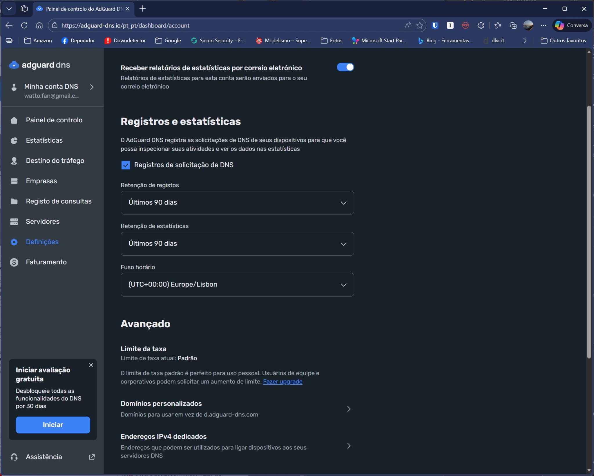Screen dimensions: 594x476
Task: Click the Servidores sidebar icon
Action: (14, 222)
